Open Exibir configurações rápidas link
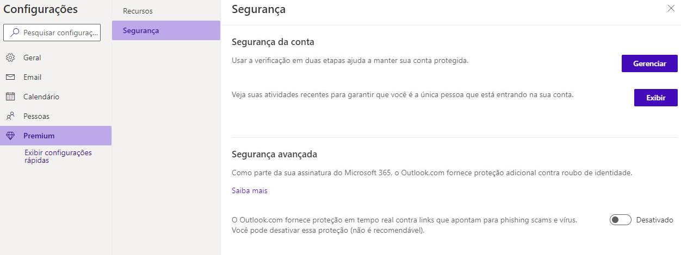 click(x=58, y=156)
